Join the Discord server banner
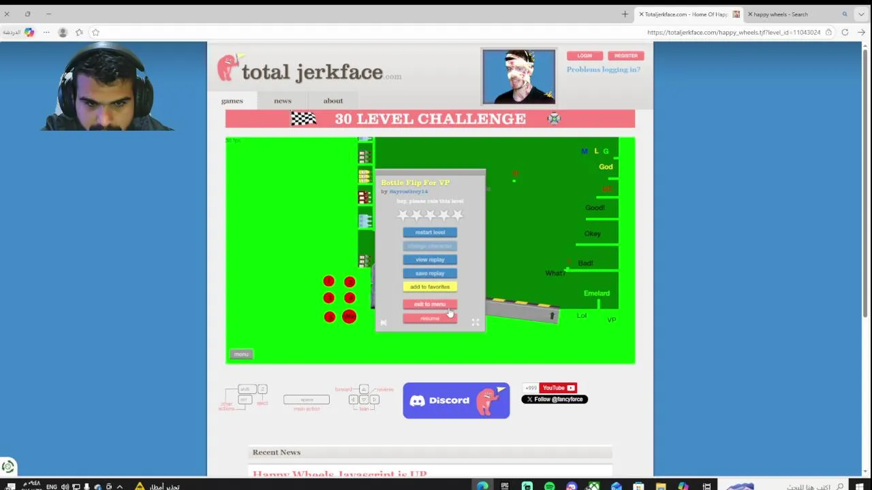This screenshot has height=490, width=872. [x=456, y=400]
